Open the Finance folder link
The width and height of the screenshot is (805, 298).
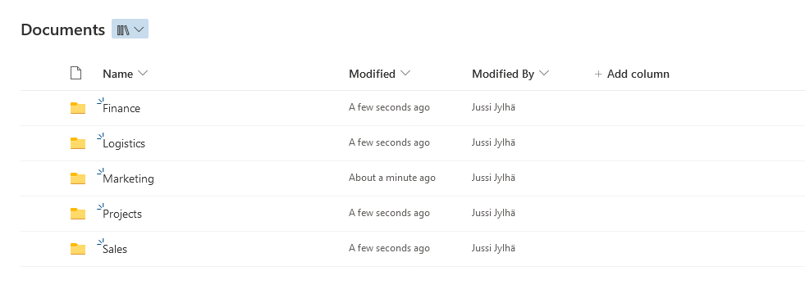pyautogui.click(x=121, y=108)
